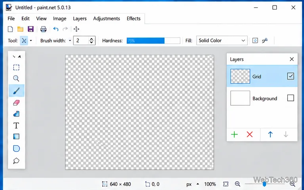304x190 pixels.
Task: Move the layer down with the gray arrow
Action: pyautogui.click(x=286, y=135)
